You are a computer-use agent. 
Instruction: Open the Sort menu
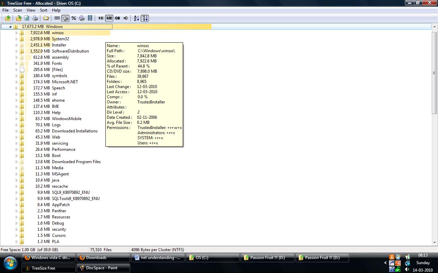(x=43, y=10)
